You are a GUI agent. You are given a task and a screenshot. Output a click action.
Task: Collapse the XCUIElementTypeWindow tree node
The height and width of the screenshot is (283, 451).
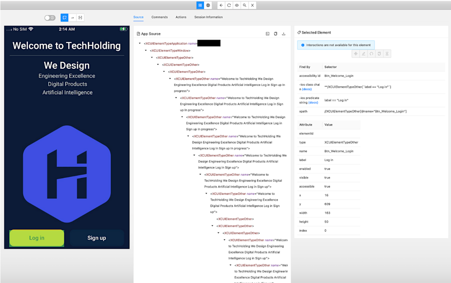[x=146, y=51]
